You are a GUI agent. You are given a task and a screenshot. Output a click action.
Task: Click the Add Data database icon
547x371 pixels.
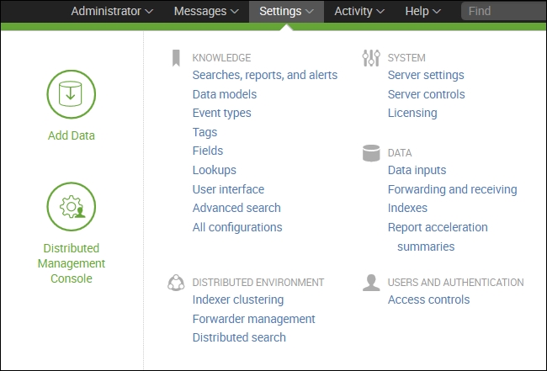72,94
